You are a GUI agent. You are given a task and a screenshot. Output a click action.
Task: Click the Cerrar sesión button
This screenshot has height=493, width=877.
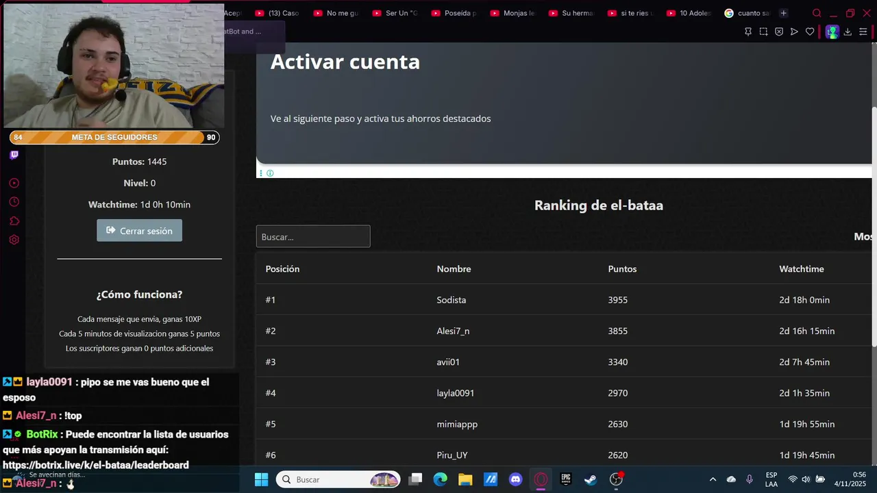[x=139, y=231]
